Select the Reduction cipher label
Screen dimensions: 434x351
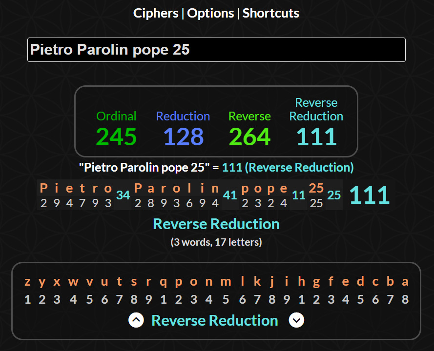(183, 116)
